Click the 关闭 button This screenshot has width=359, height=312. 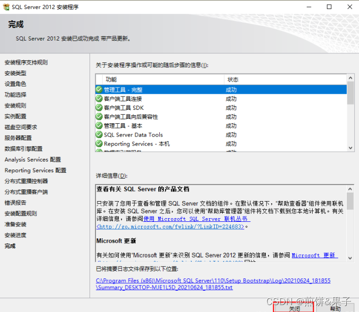(293, 308)
